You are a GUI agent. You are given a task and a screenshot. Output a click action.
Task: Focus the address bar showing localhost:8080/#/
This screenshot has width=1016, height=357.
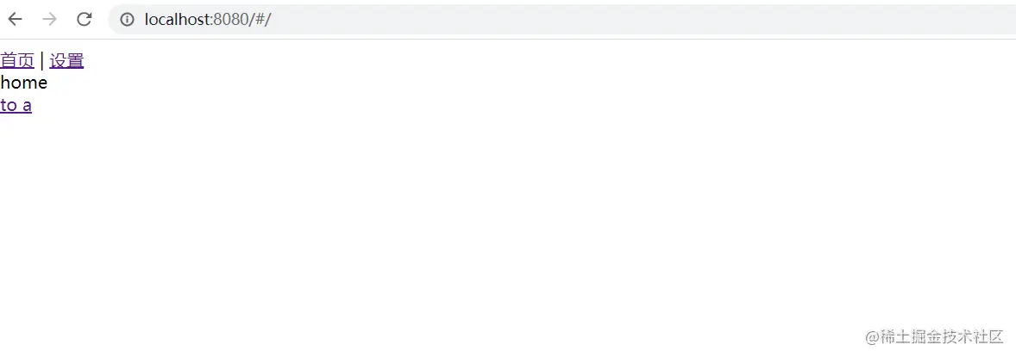tap(561, 20)
